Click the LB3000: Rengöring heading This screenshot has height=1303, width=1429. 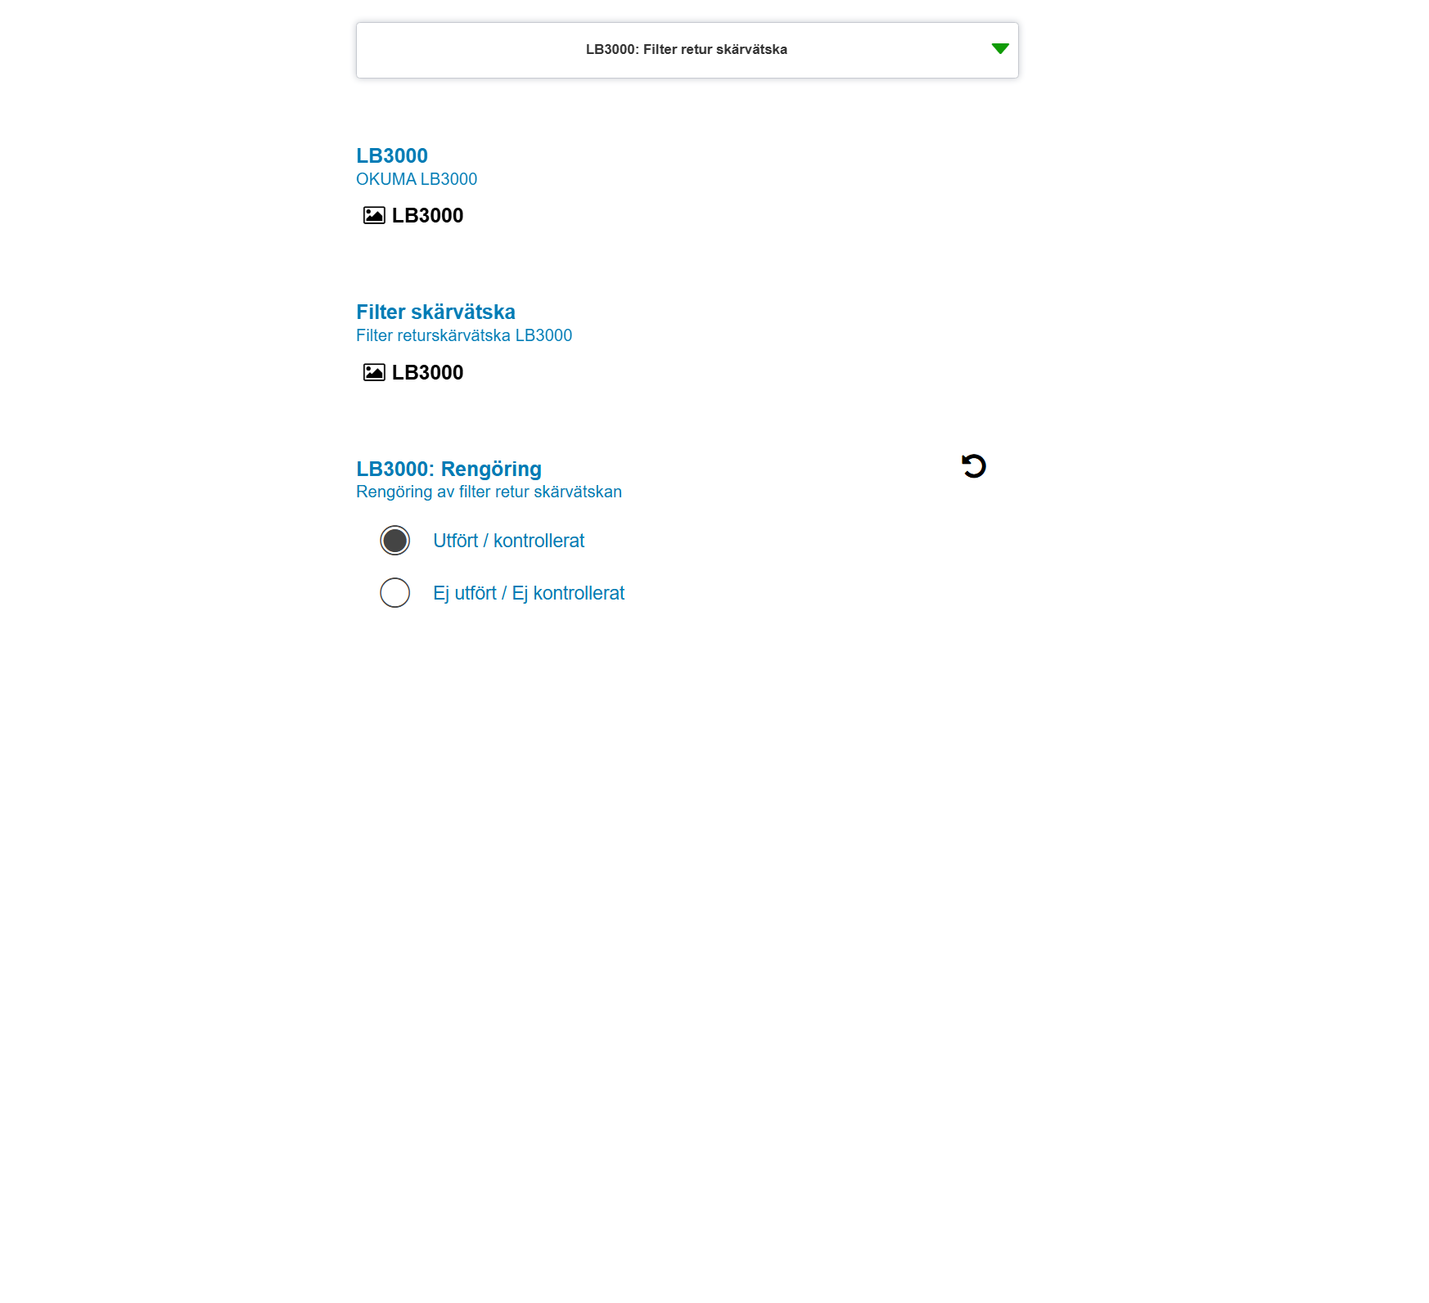[x=449, y=469]
